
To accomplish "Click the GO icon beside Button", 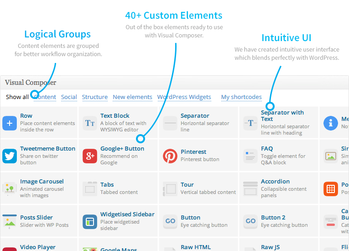I will point(170,222).
